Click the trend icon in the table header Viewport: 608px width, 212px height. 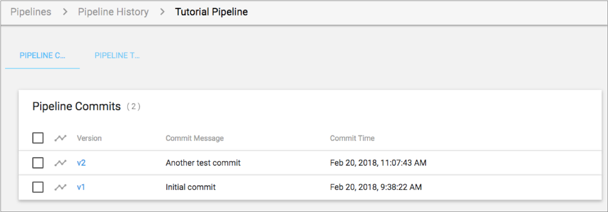pos(60,138)
